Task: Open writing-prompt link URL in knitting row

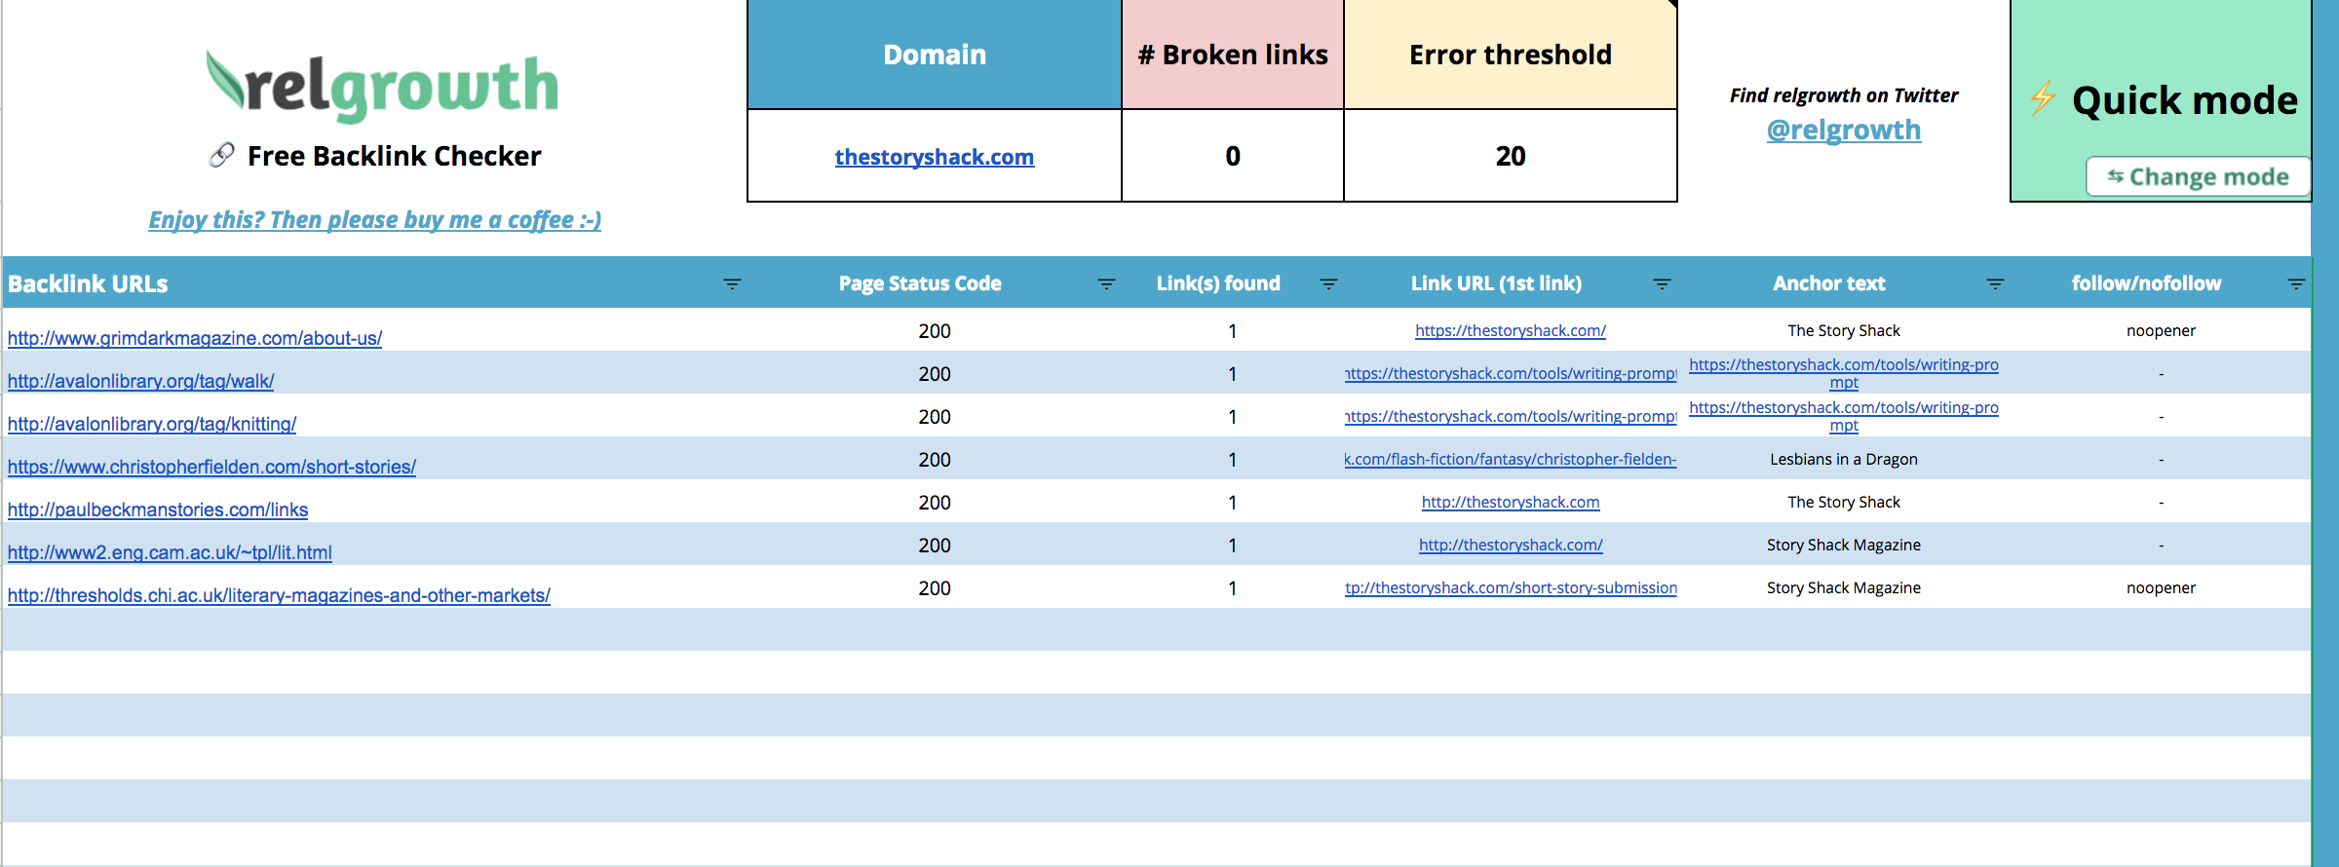Action: [1511, 416]
